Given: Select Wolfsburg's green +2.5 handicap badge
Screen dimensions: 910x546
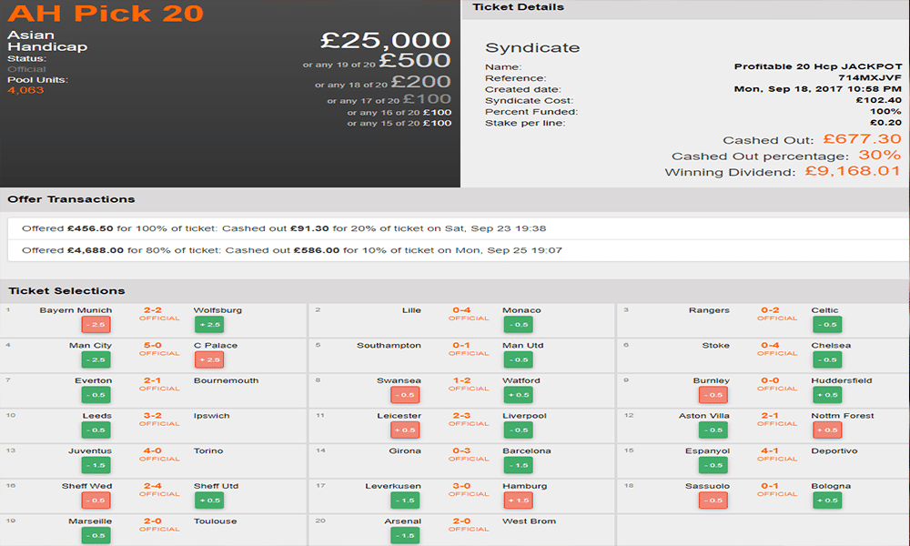Looking at the screenshot, I should pyautogui.click(x=208, y=325).
